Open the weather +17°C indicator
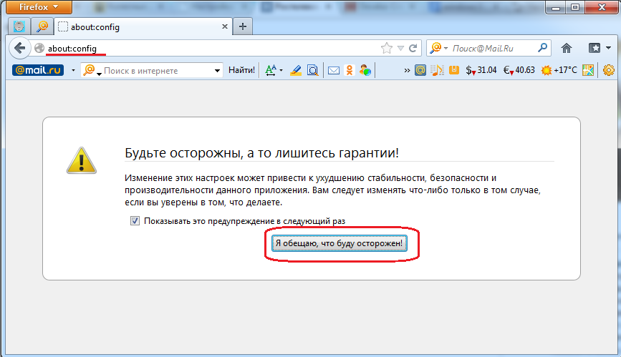This screenshot has height=357, width=621. [x=559, y=70]
